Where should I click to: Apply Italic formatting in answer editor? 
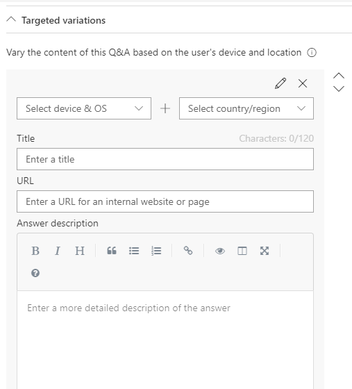click(x=57, y=251)
